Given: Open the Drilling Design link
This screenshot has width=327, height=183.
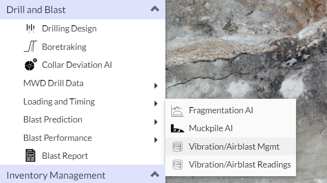Looking at the screenshot, I should point(69,29).
